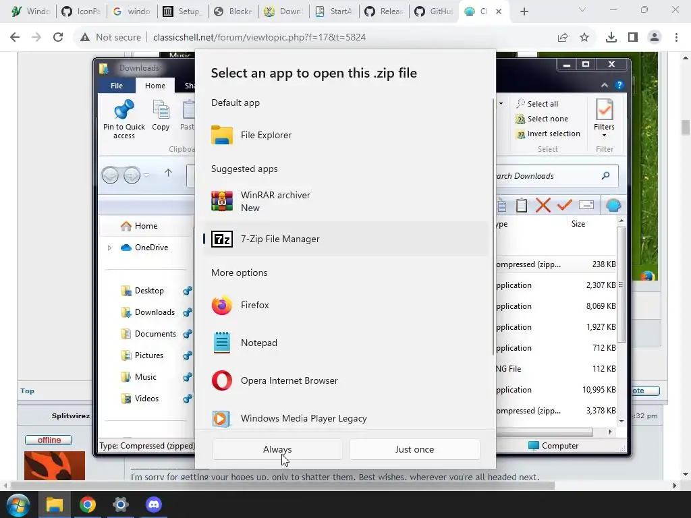691x518 pixels.
Task: Choose Windows Media Player Legacy
Action: pos(345,418)
